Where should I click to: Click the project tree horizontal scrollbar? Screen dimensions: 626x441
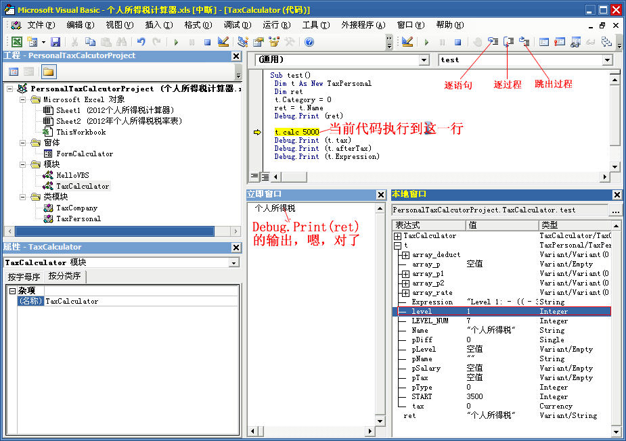click(x=122, y=231)
